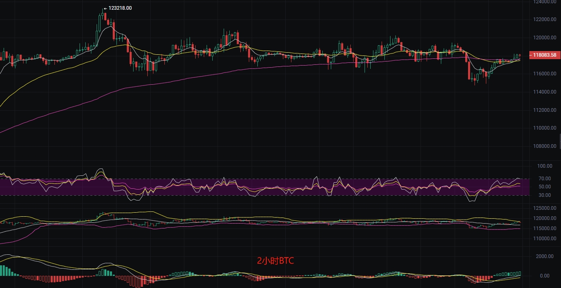Select the current price tag 118083.58
Viewport: 561px width, 288px height.
point(546,55)
